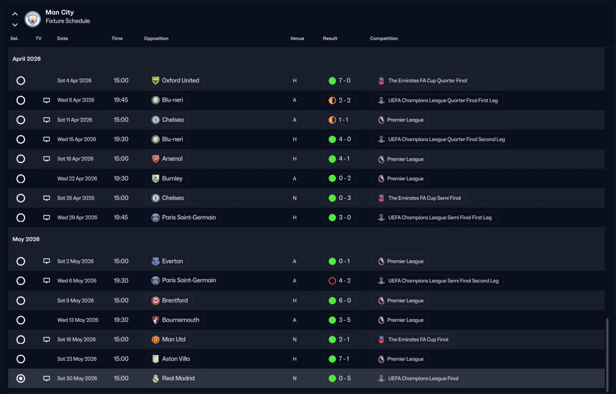Click the red loss indicator beside 4 - 2
616x394 pixels.
pos(332,281)
